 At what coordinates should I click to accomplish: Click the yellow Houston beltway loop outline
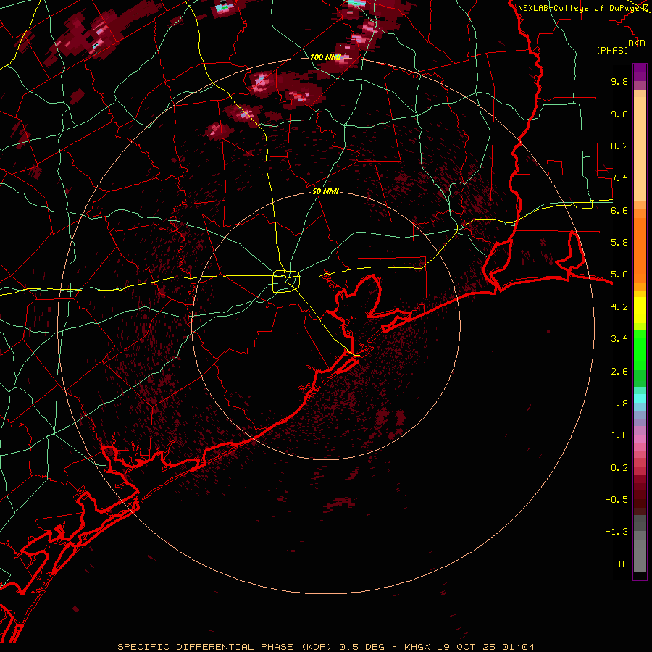[x=286, y=282]
